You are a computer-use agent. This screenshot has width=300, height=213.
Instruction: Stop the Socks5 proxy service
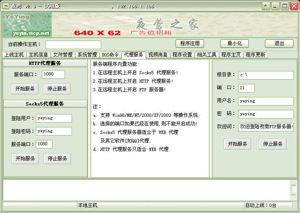[x=57, y=158]
